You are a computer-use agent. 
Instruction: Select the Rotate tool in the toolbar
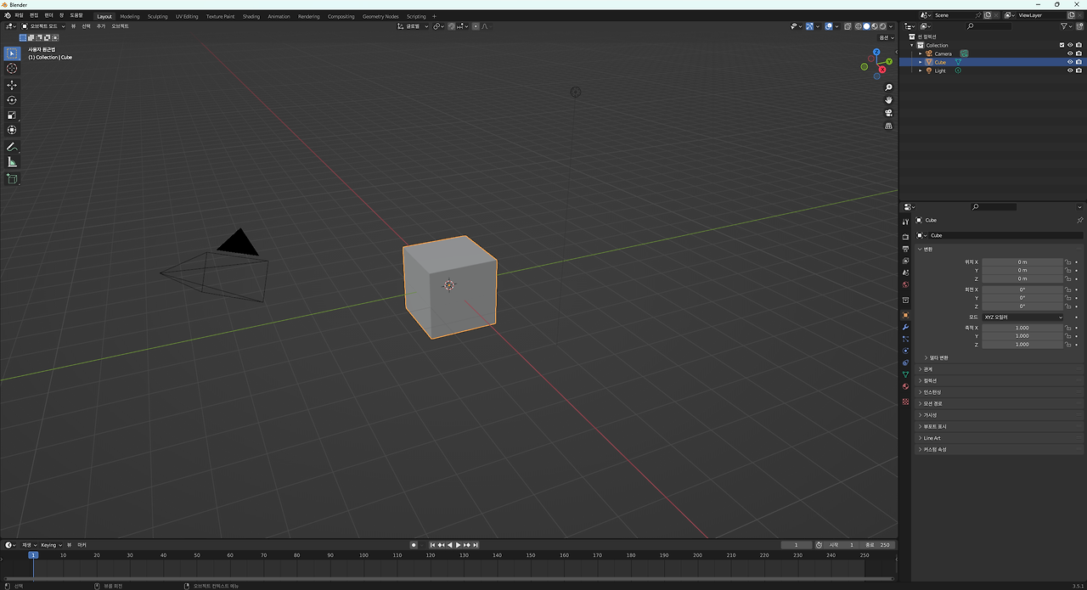point(12,99)
